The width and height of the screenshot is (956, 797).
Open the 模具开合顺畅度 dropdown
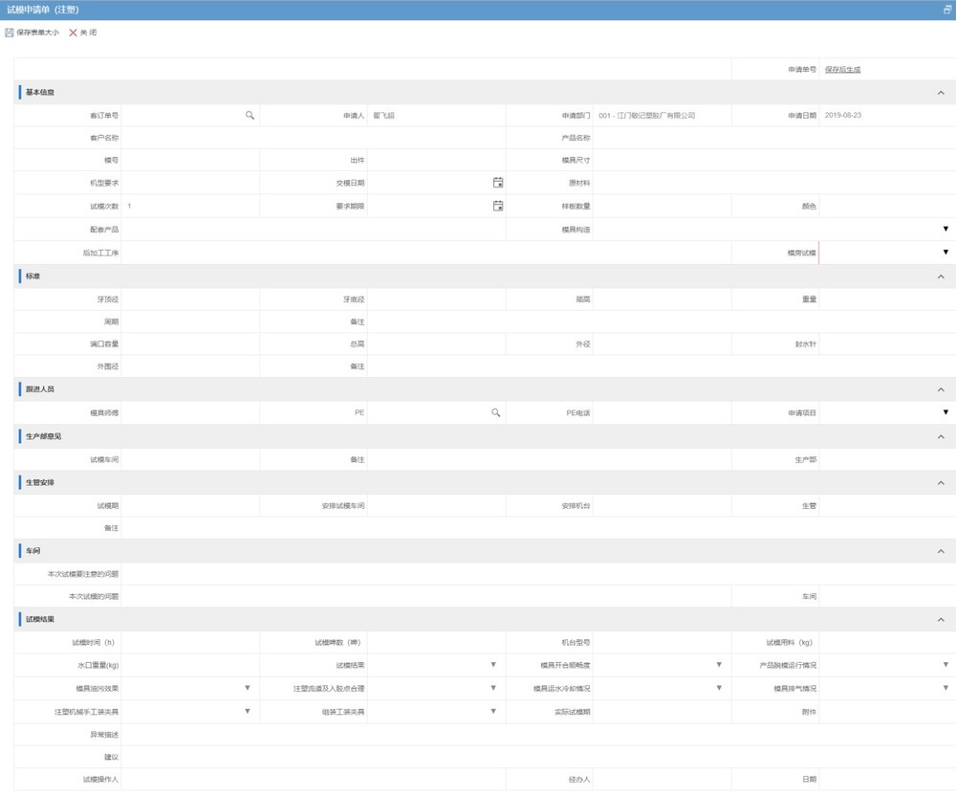(x=719, y=665)
